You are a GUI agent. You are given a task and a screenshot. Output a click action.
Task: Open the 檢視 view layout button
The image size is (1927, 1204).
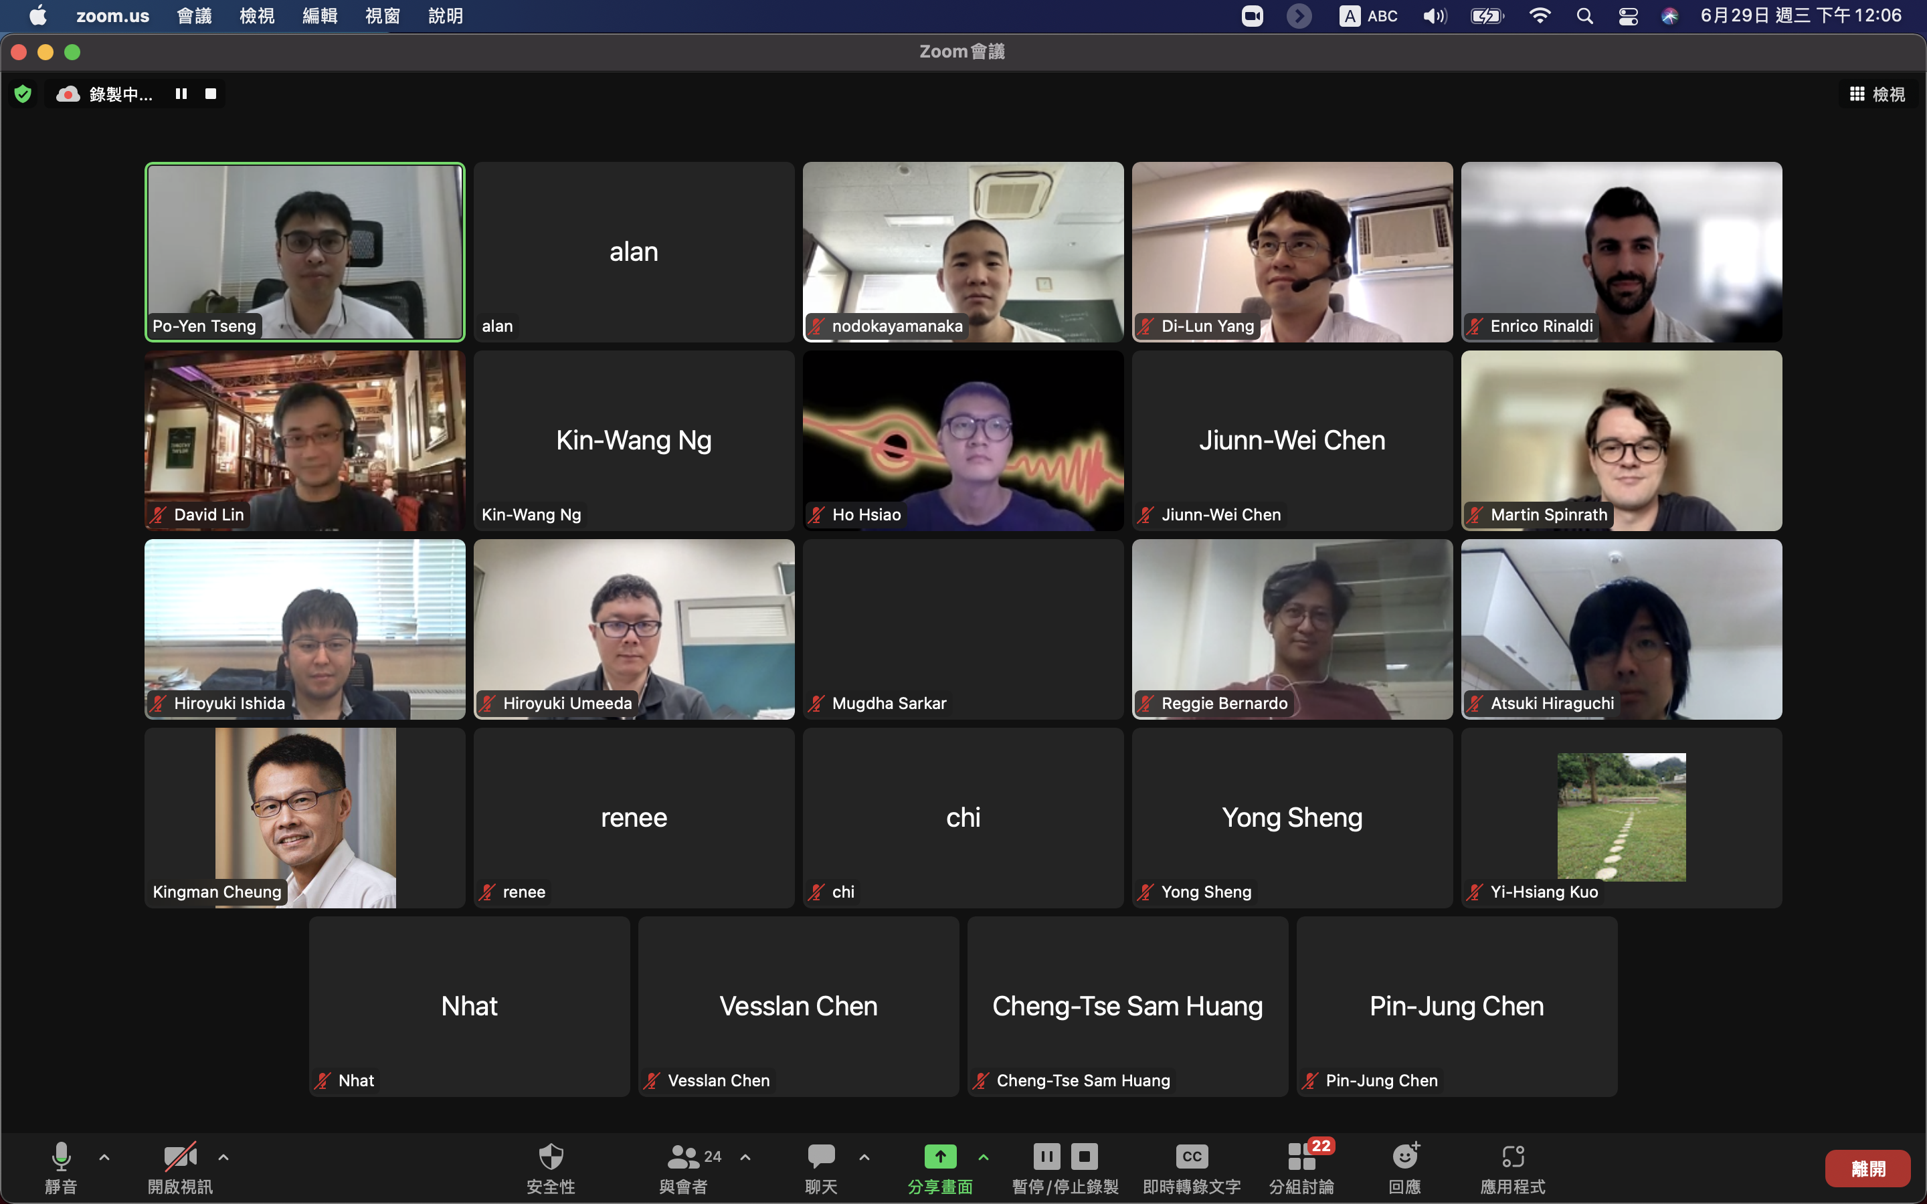[x=1877, y=94]
